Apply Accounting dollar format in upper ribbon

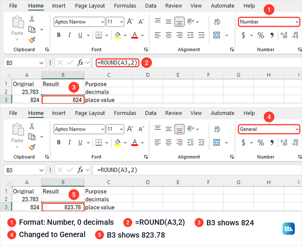coord(244,35)
